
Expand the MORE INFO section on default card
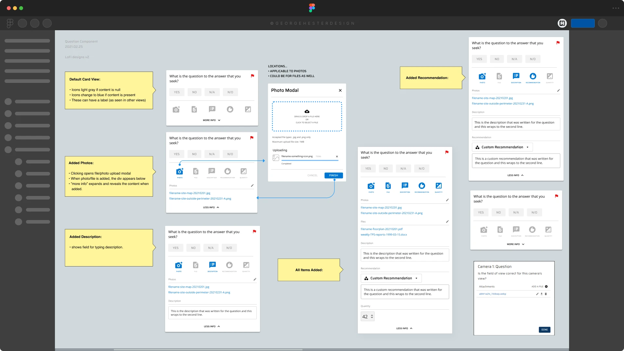pos(212,120)
